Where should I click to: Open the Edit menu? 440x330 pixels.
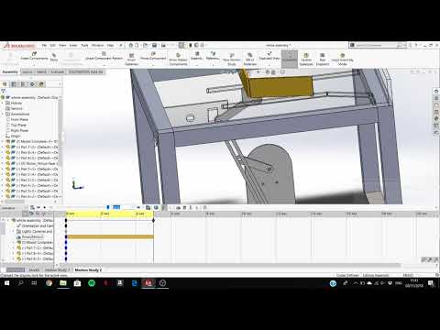tap(53, 45)
